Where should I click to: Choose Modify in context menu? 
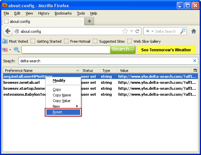(63, 80)
